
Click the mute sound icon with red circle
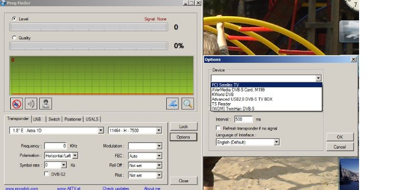point(16,104)
